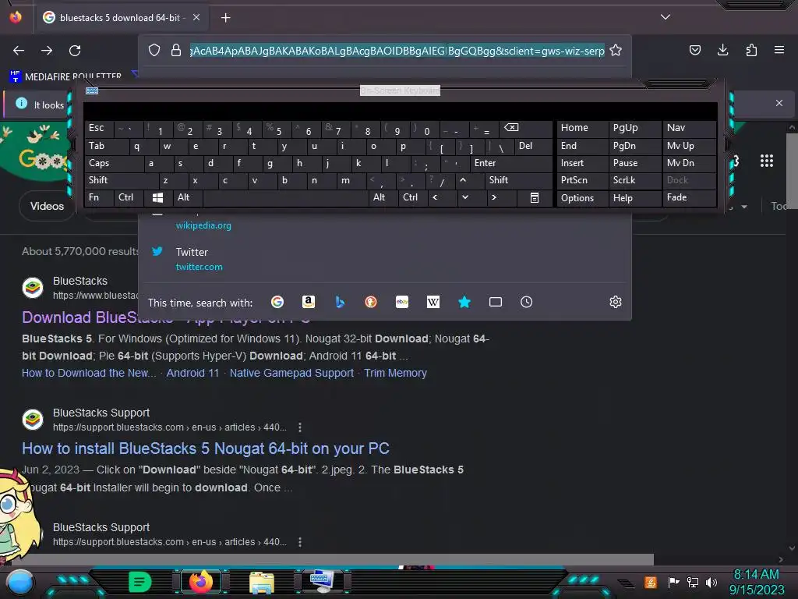This screenshot has width=798, height=599.
Task: Open the MEDIAFIRE ROULETTER bookmark
Action: pos(65,76)
